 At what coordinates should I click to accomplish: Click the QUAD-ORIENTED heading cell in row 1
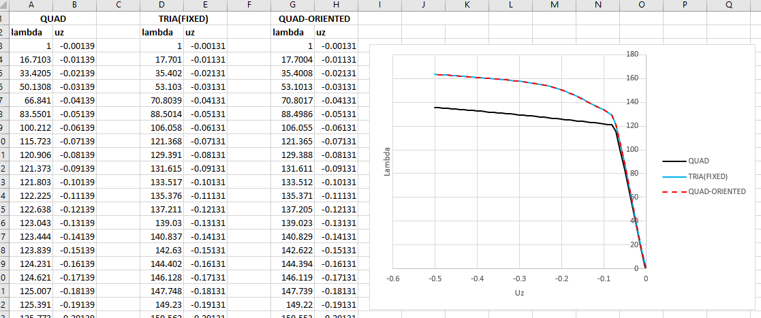314,19
